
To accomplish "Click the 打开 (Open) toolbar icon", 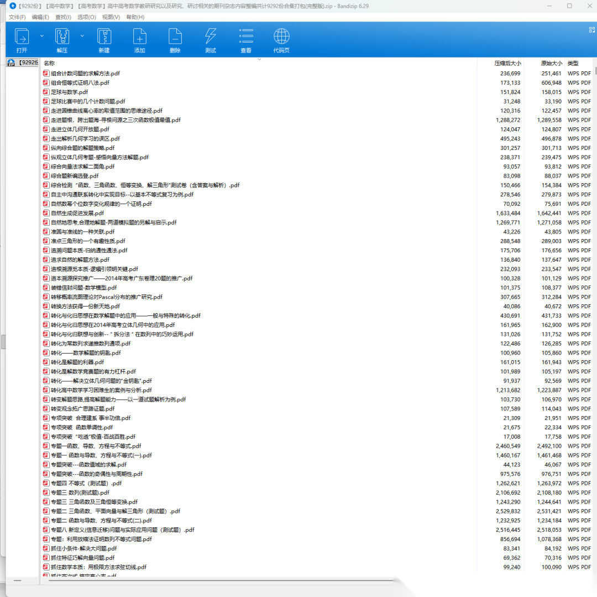I will 22,37.
